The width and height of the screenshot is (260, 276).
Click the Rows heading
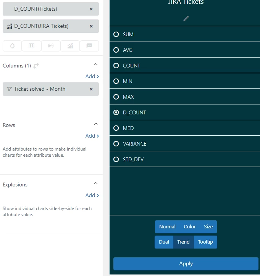coord(9,125)
